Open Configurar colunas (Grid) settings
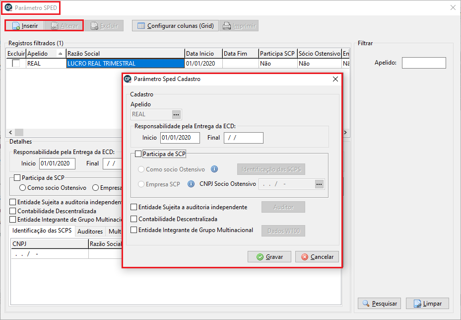This screenshot has width=461, height=320. point(175,26)
